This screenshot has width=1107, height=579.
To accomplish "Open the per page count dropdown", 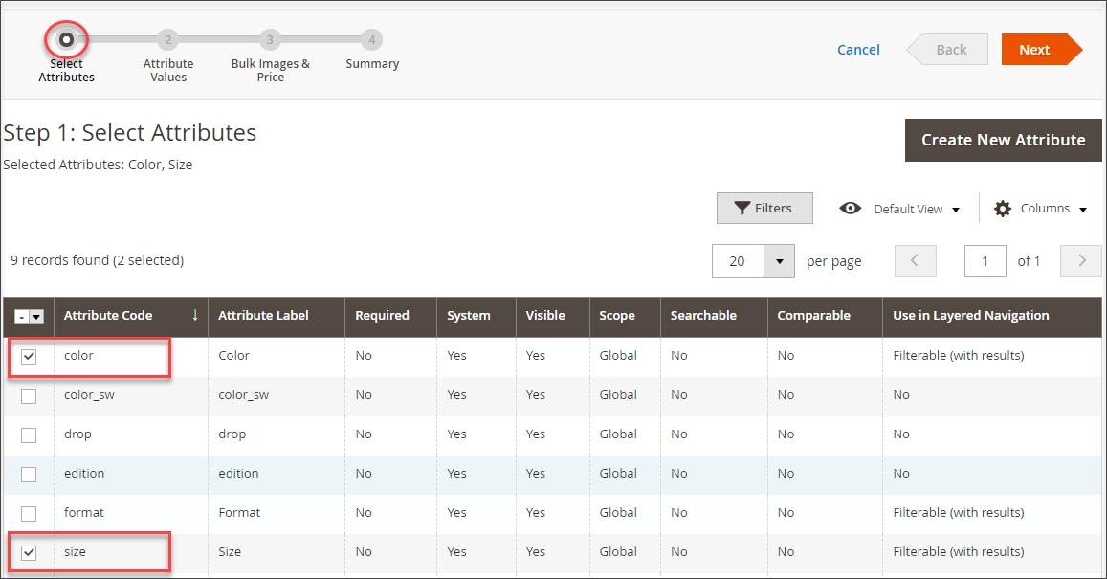I will pyautogui.click(x=780, y=261).
